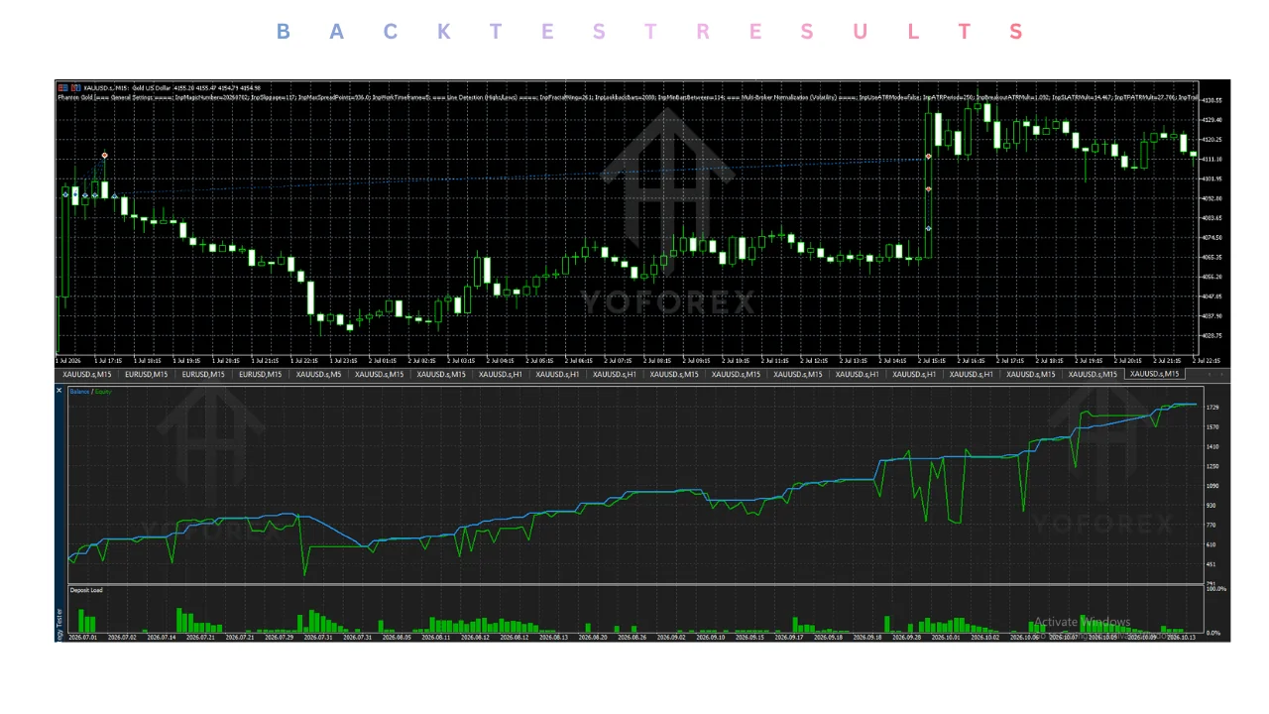Click the Equity legend label

click(x=103, y=392)
